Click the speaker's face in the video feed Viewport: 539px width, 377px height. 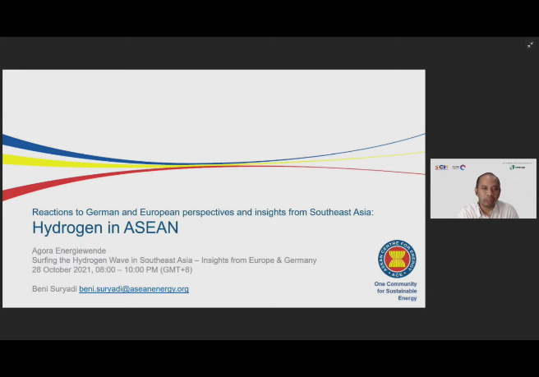pyautogui.click(x=487, y=187)
